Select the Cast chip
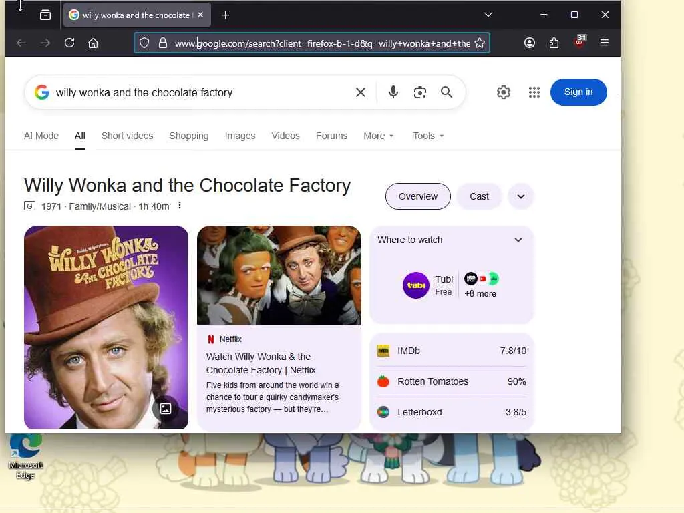This screenshot has height=513, width=684. [479, 196]
